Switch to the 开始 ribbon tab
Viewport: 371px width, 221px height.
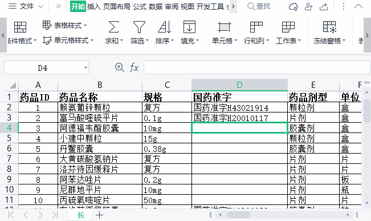pos(78,6)
